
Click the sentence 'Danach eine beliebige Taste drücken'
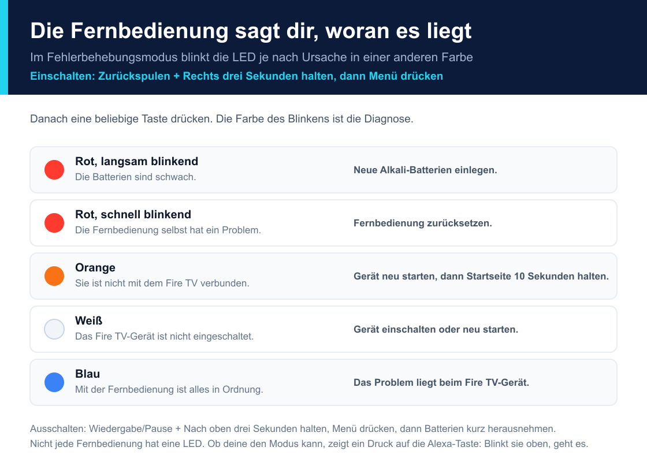[x=222, y=119]
